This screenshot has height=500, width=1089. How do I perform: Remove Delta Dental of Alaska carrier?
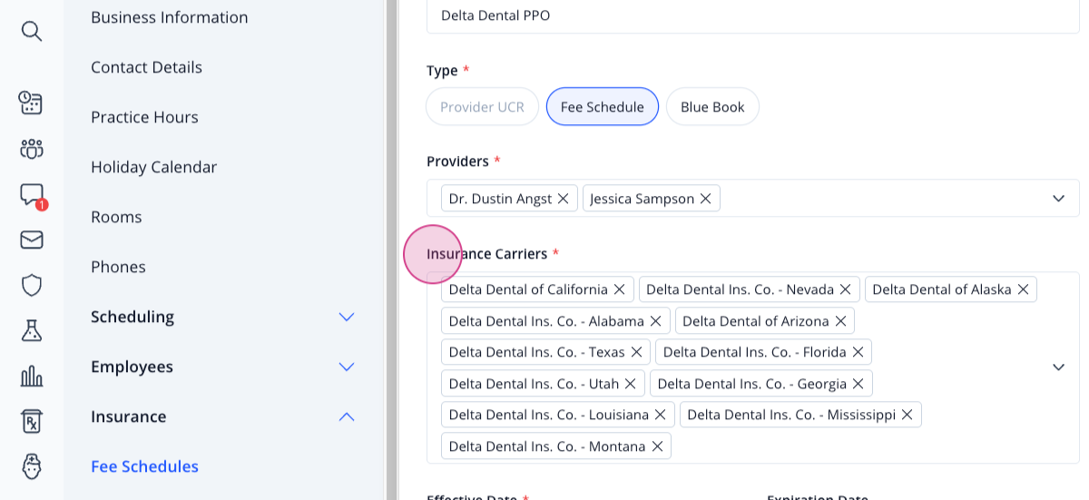coord(1023,289)
